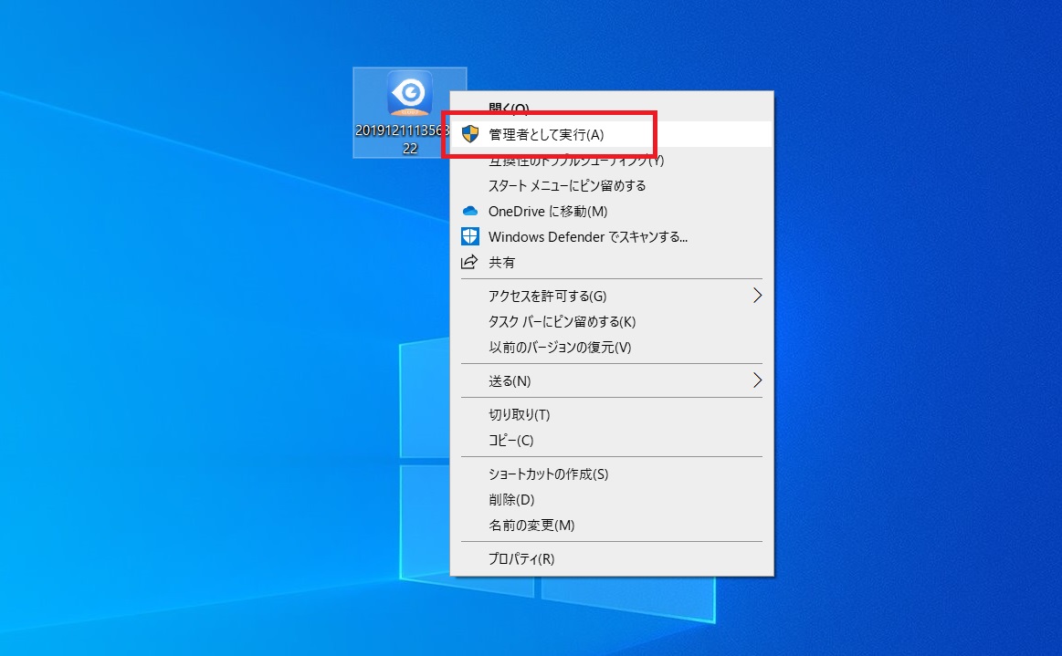Viewport: 1062px width, 656px height.
Task: Choose 削除(D) from context menu
Action: 611,500
